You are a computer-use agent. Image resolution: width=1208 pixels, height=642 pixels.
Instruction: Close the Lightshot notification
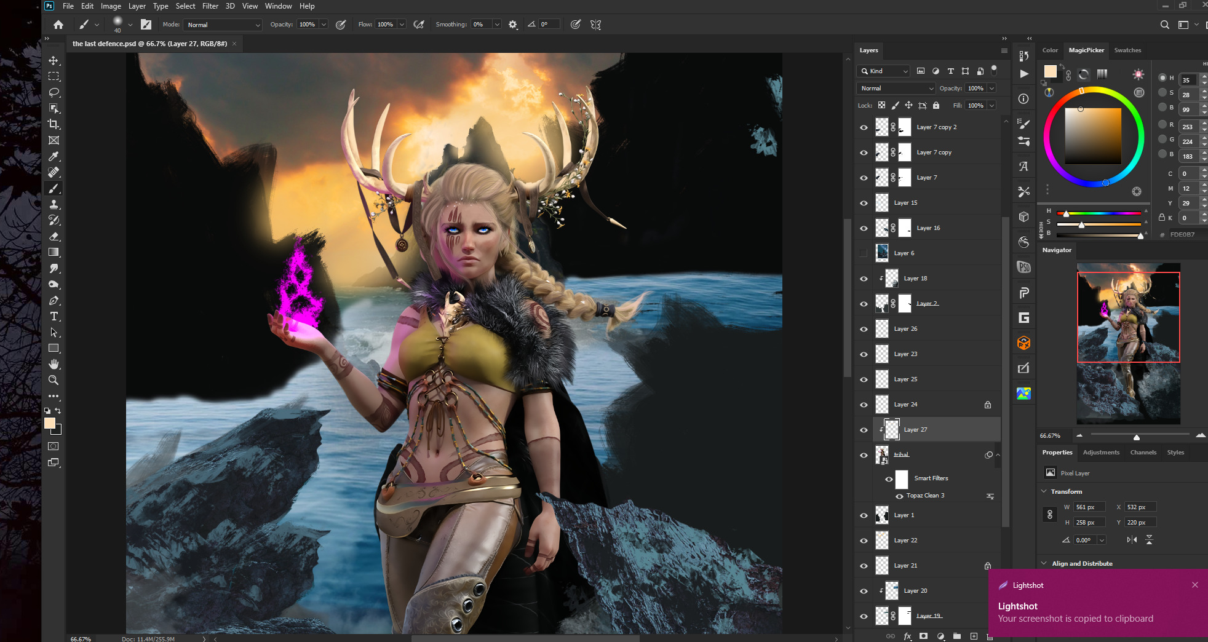[x=1194, y=585]
